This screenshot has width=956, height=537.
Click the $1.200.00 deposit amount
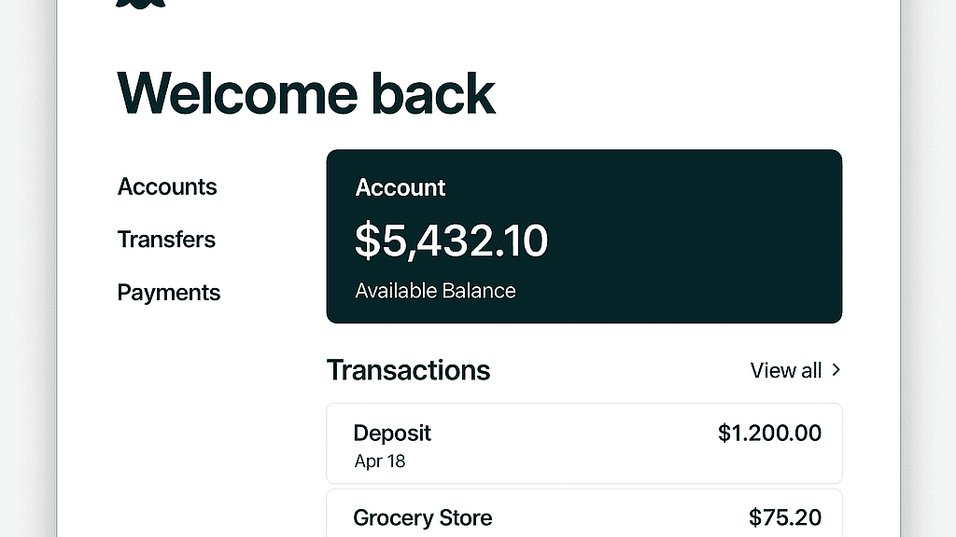point(769,433)
